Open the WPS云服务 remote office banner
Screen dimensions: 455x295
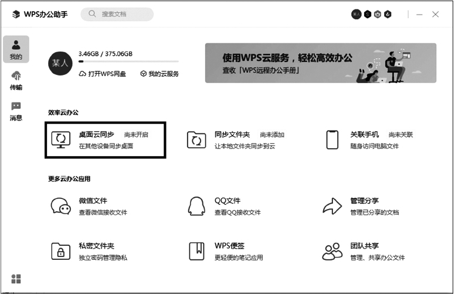pos(320,63)
